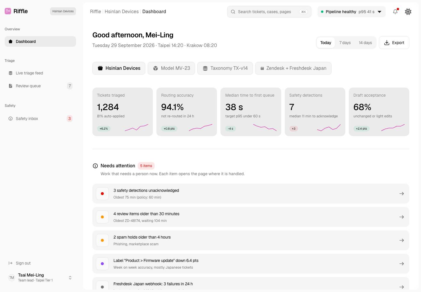Focus the search tickets input field
Viewport: 421px width, 292px height.
click(x=269, y=12)
